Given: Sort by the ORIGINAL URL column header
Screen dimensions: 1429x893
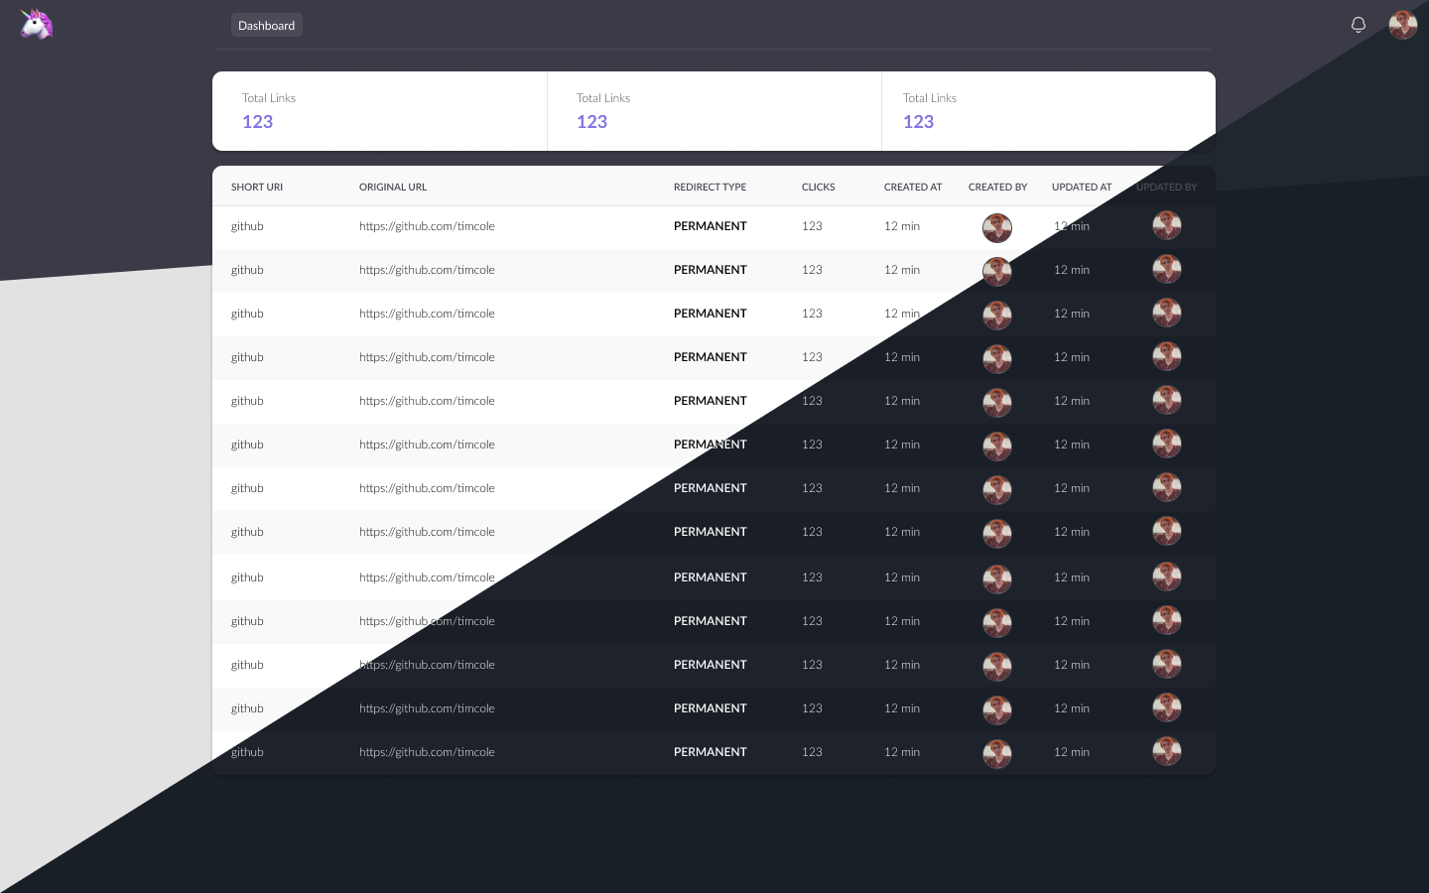Looking at the screenshot, I should [x=393, y=187].
